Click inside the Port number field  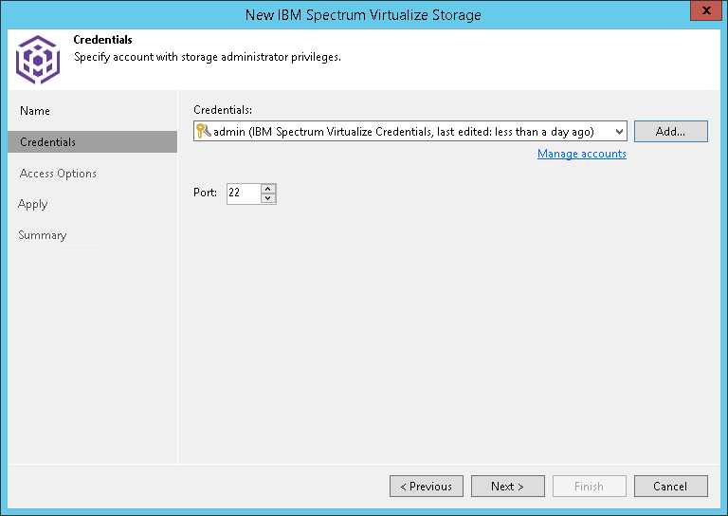(x=243, y=193)
